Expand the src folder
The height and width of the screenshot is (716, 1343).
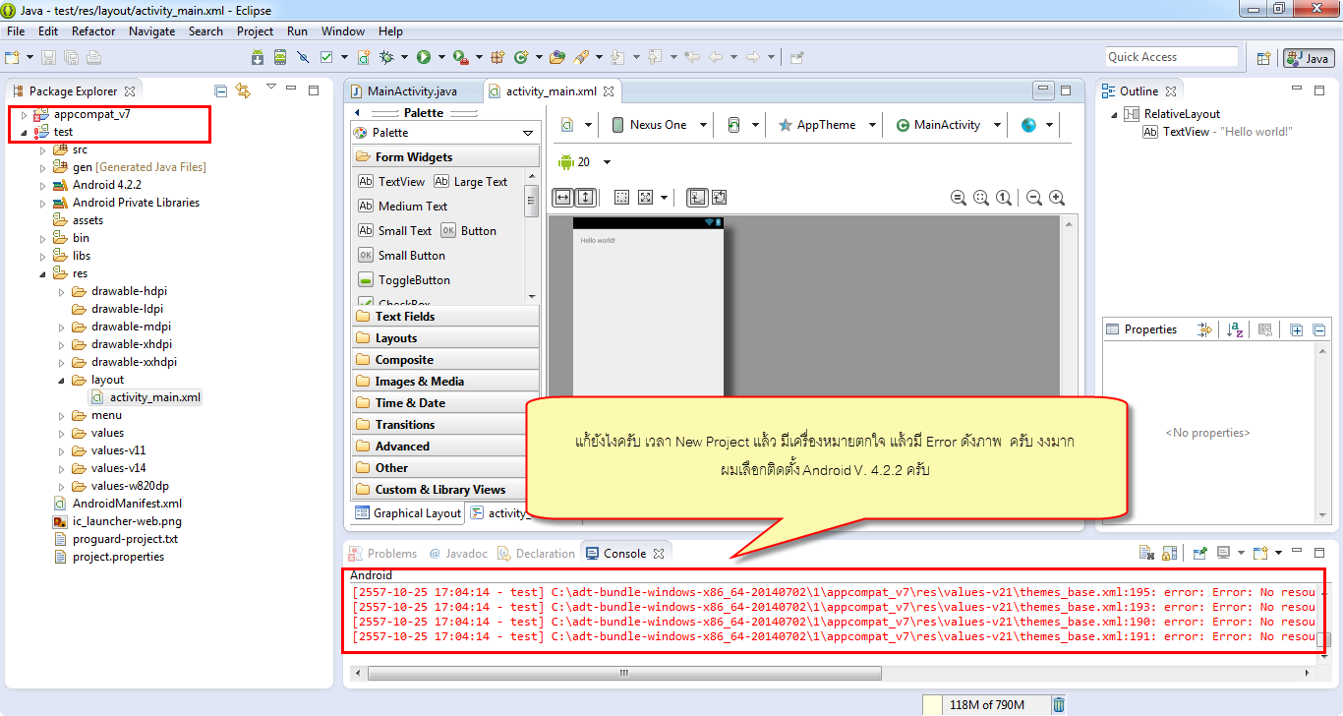pyautogui.click(x=42, y=149)
